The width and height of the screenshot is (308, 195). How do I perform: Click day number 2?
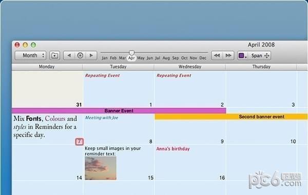pos(222,105)
